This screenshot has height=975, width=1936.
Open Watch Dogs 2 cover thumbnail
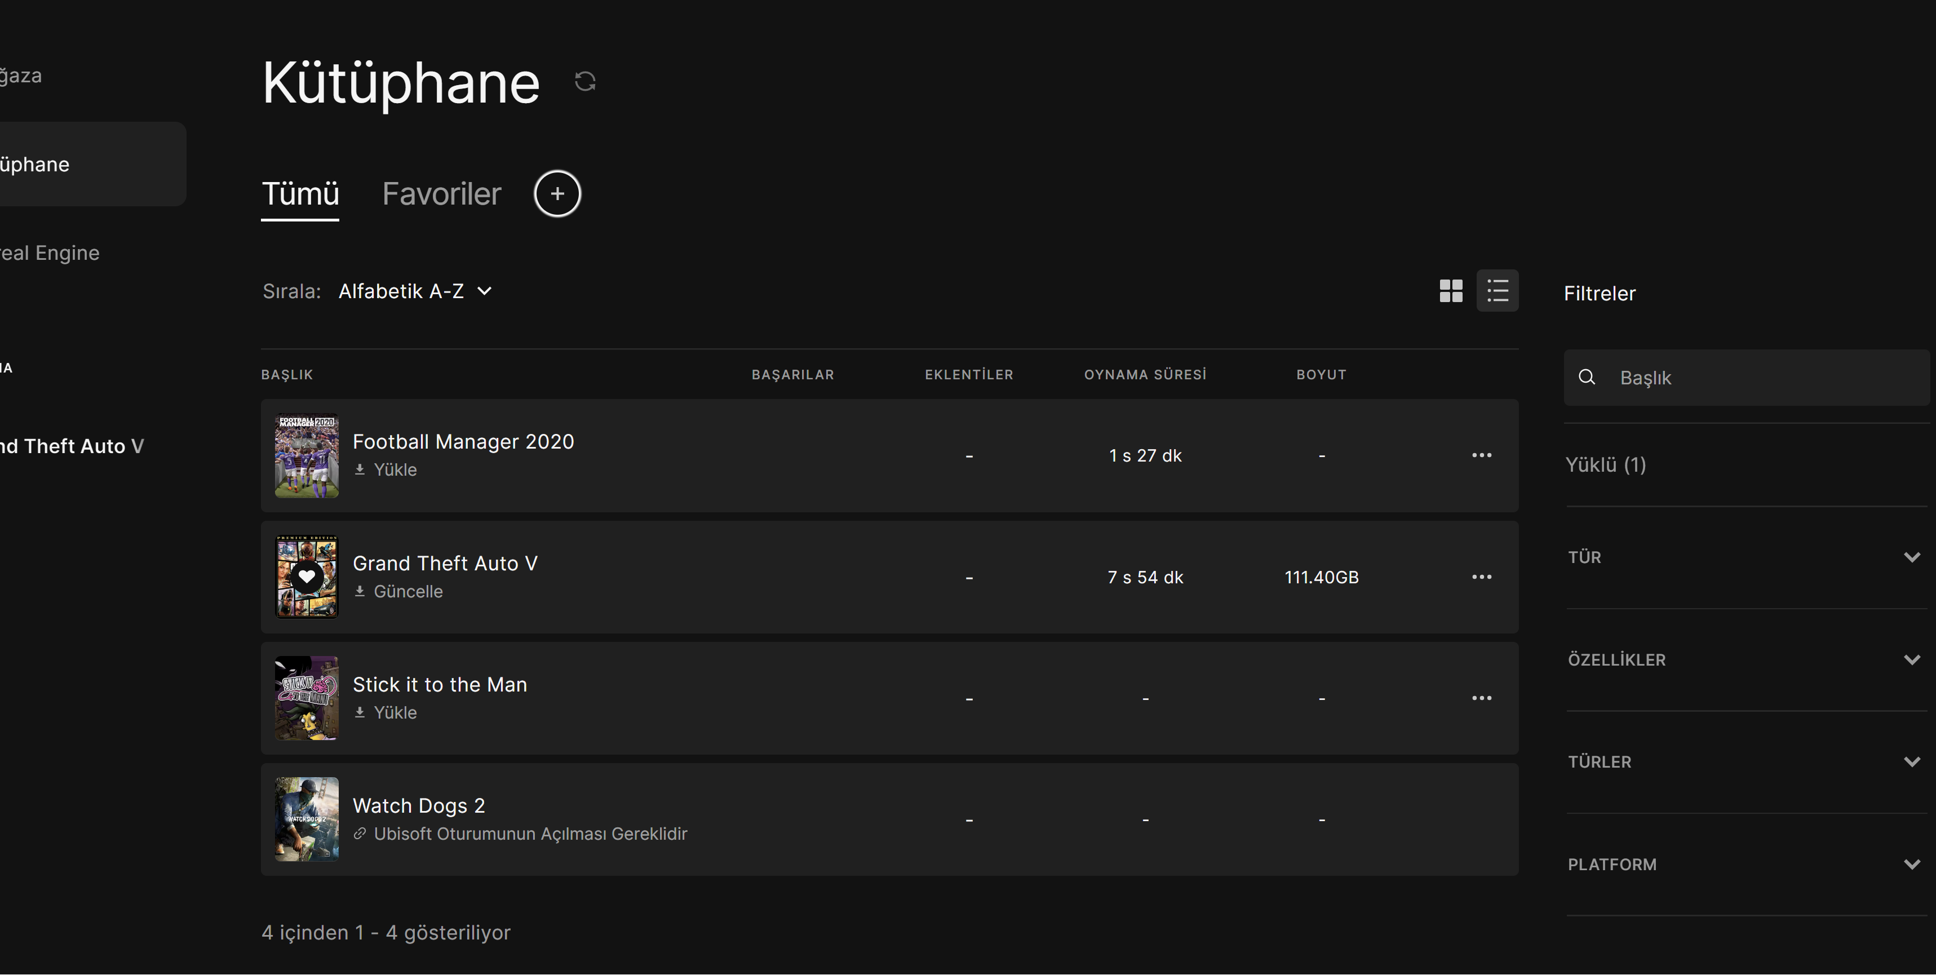[x=307, y=819]
